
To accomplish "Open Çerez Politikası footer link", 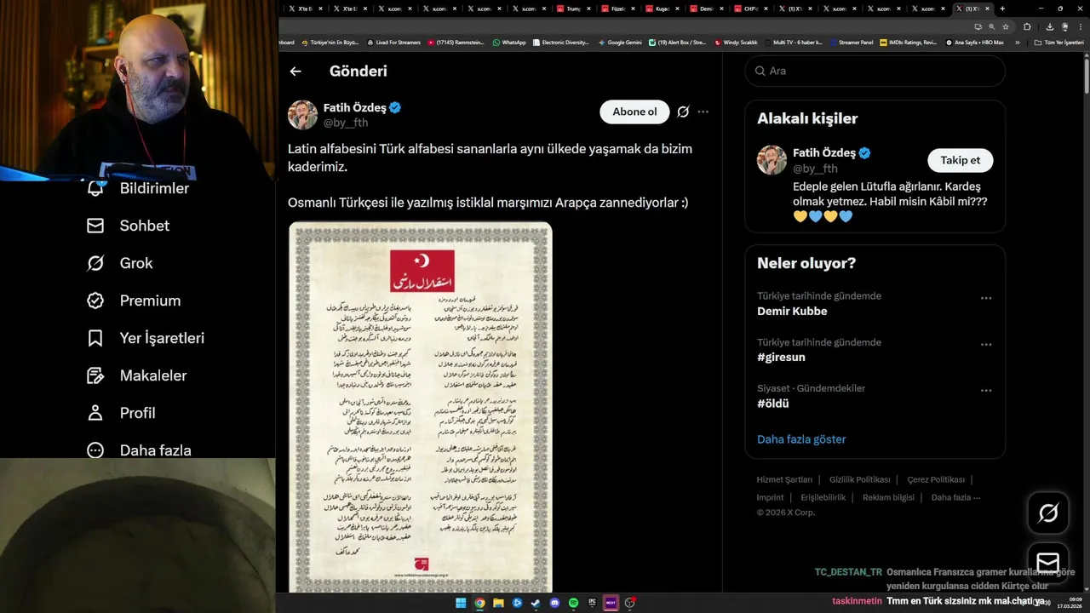I will [x=936, y=479].
